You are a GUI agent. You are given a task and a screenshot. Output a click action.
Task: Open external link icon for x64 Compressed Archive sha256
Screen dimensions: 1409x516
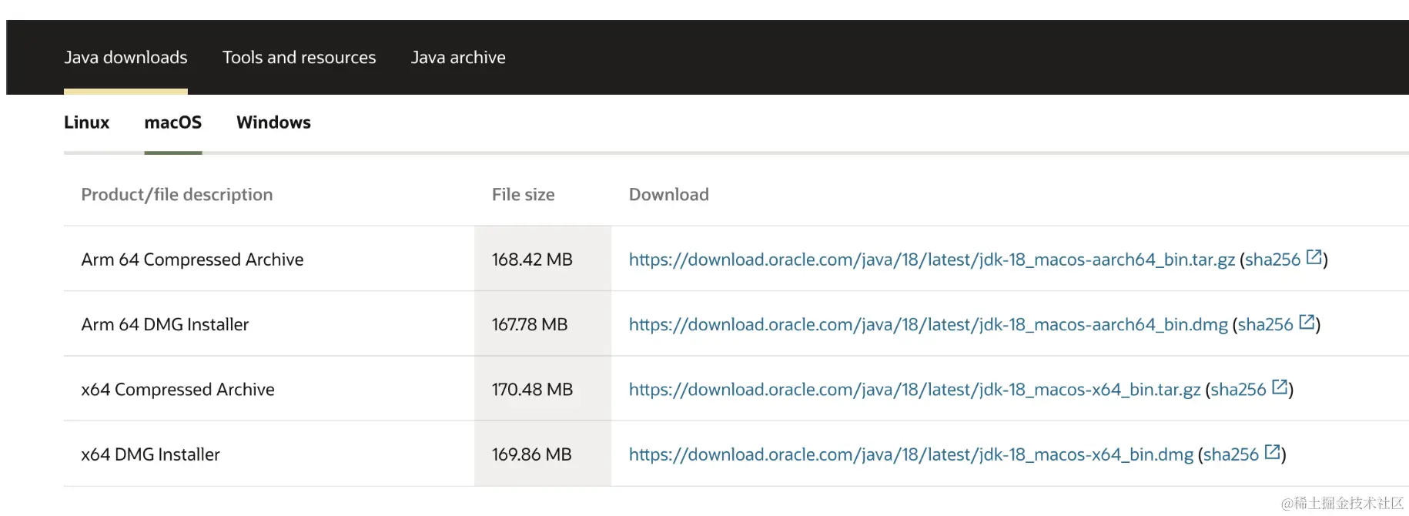pos(1280,387)
